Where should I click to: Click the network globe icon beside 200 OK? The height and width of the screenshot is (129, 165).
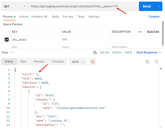tap(95, 53)
